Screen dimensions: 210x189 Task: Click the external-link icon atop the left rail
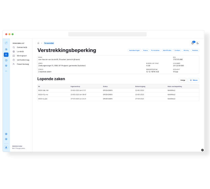[x=6, y=43]
